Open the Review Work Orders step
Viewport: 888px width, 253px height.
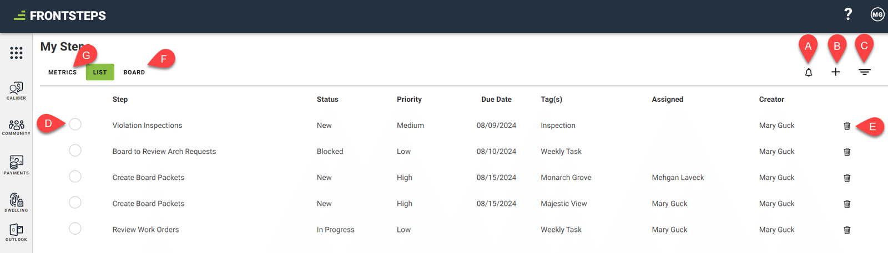[x=145, y=230]
